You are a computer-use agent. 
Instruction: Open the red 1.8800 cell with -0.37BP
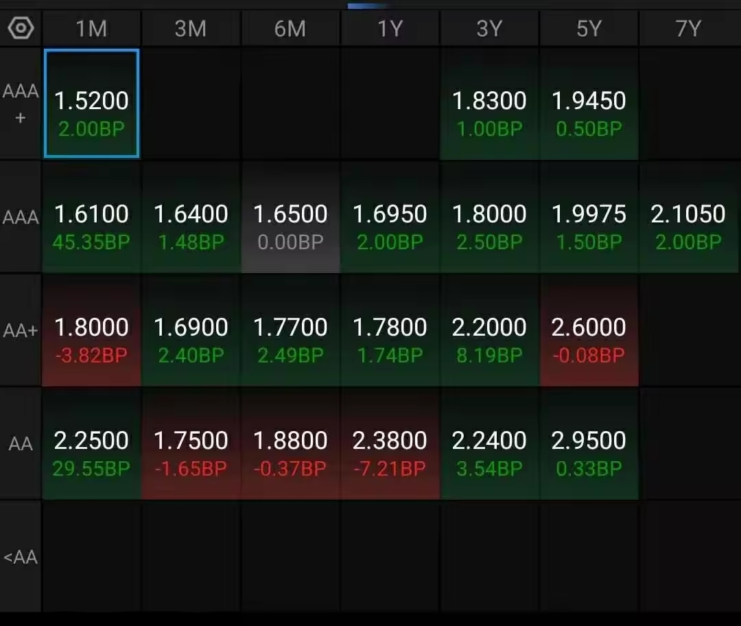tap(290, 443)
